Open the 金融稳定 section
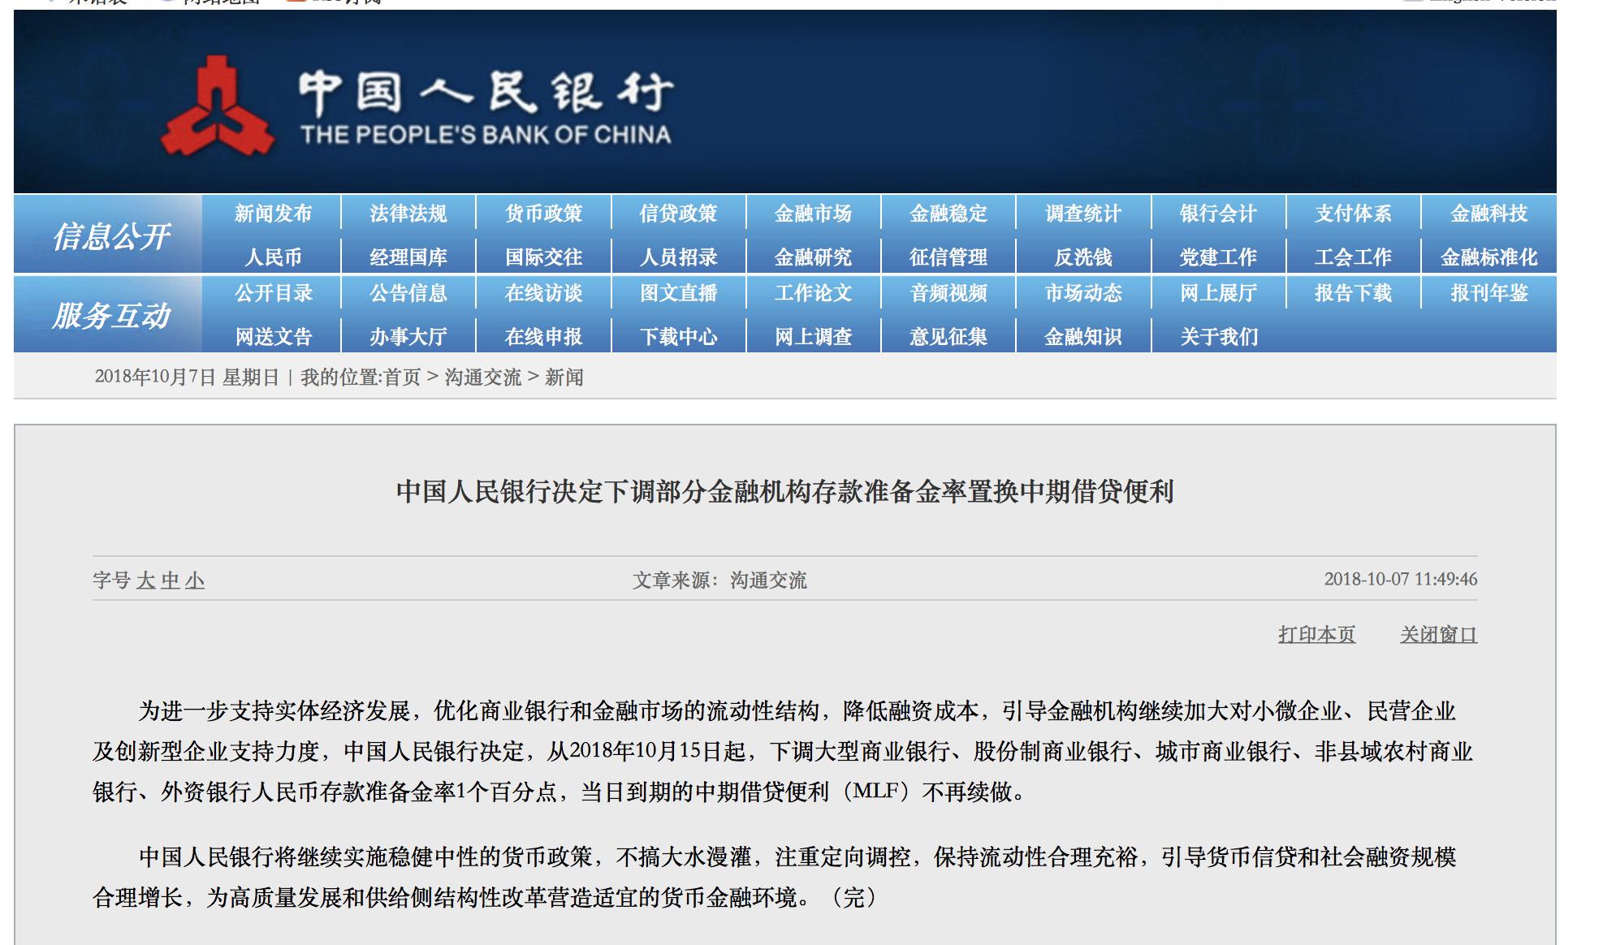The height and width of the screenshot is (945, 1603). 948,214
